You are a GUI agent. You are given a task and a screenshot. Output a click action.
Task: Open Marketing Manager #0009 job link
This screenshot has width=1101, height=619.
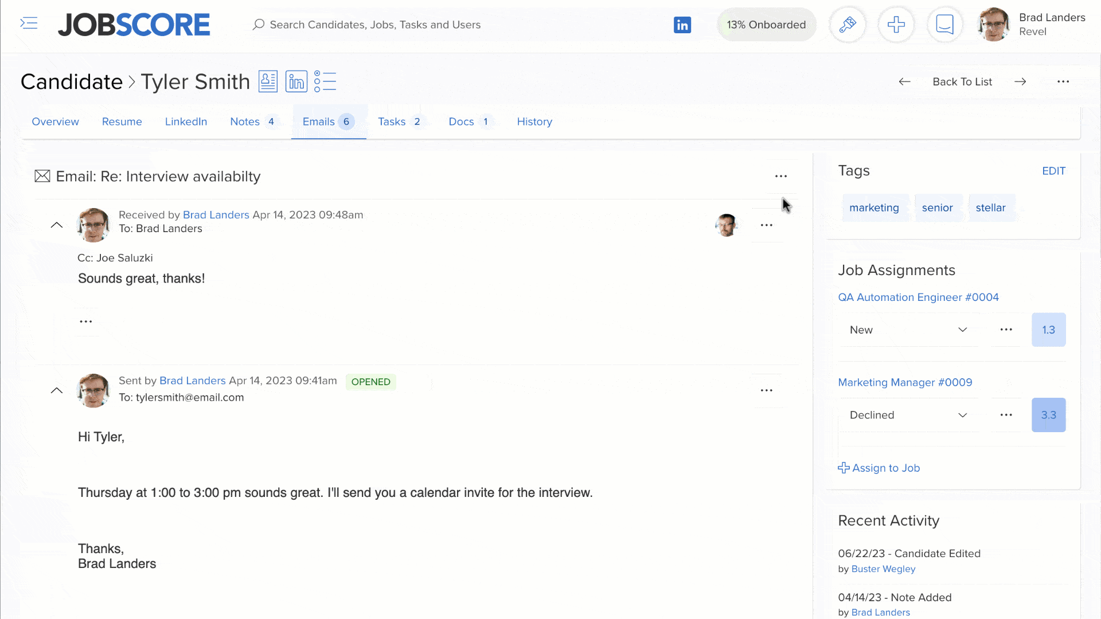(x=905, y=382)
